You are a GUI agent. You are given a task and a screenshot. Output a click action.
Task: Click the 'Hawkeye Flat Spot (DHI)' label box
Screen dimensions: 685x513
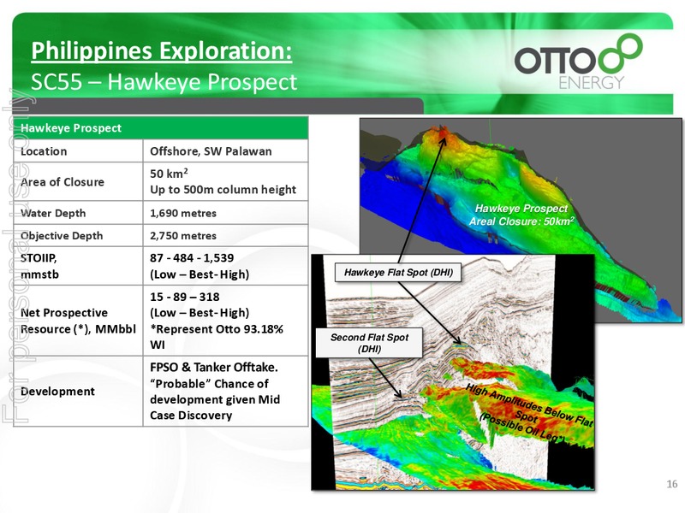coord(398,273)
